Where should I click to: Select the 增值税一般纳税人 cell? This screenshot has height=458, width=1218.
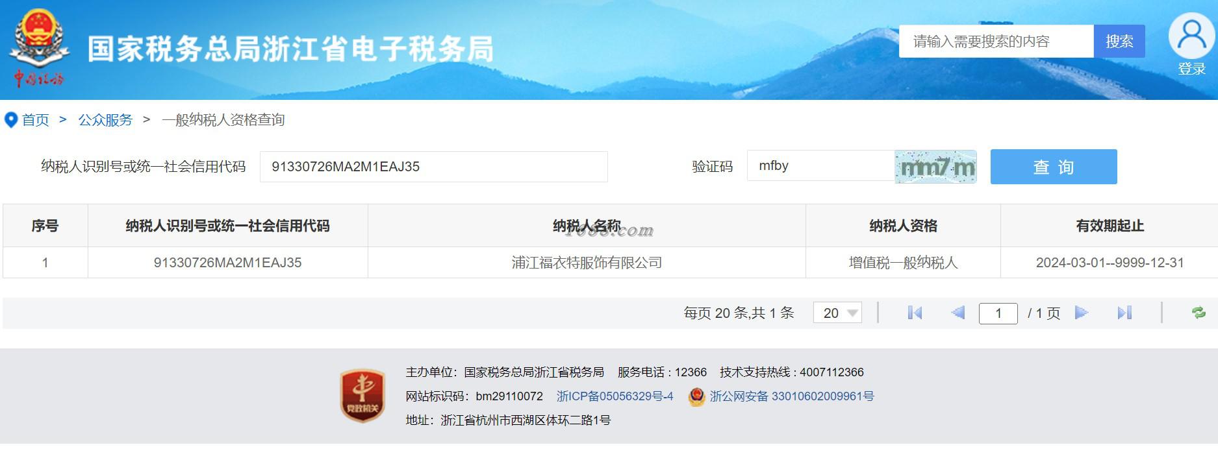pos(903,263)
